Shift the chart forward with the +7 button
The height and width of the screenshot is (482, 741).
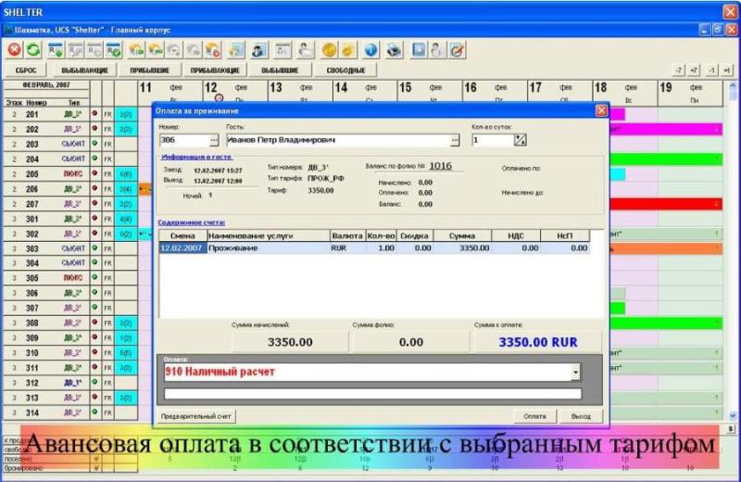click(x=694, y=70)
